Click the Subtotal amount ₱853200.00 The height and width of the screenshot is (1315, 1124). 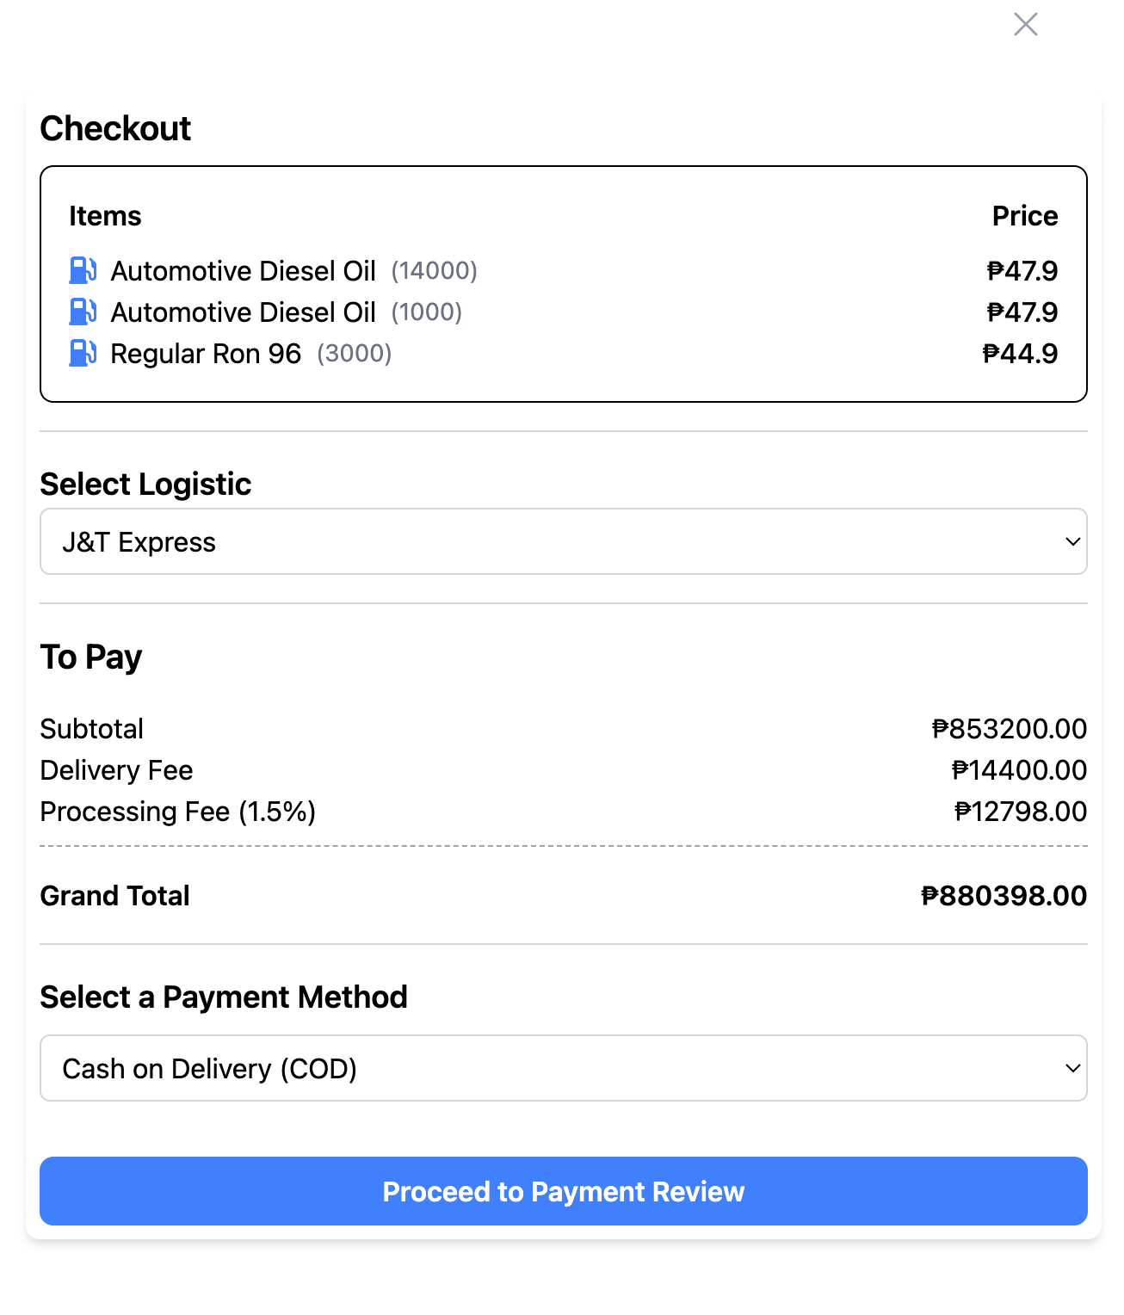(1009, 729)
